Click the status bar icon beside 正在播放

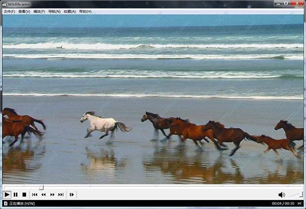[5, 204]
